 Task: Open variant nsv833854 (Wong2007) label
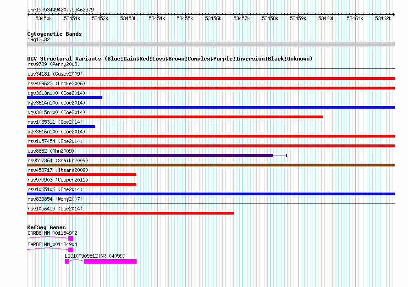click(55, 199)
